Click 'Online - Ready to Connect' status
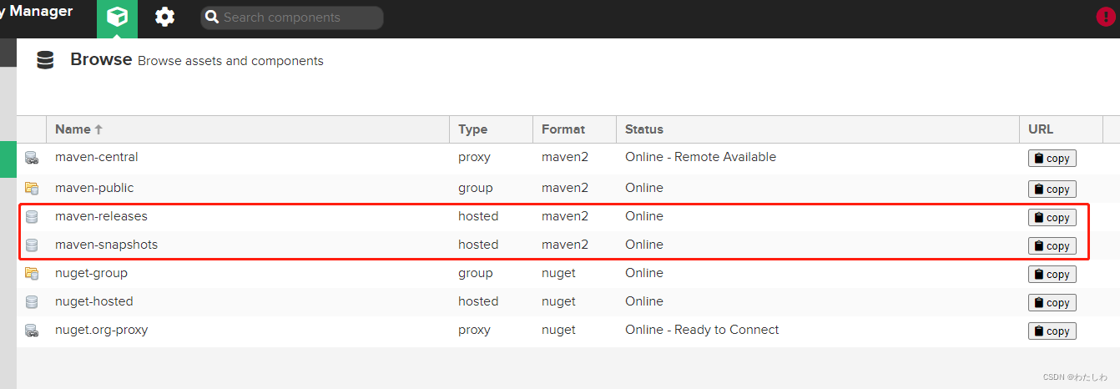This screenshot has height=389, width=1120. tap(702, 330)
